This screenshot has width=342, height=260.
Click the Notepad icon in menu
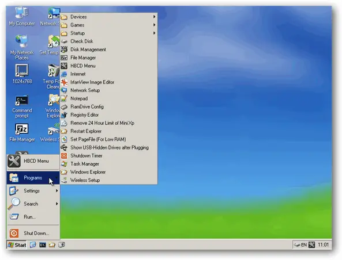pyautogui.click(x=64, y=98)
